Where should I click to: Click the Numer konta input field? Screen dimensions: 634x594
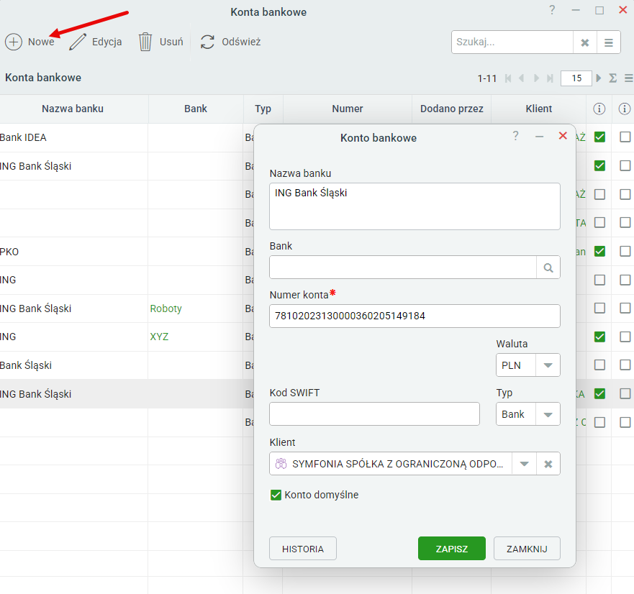click(x=415, y=316)
